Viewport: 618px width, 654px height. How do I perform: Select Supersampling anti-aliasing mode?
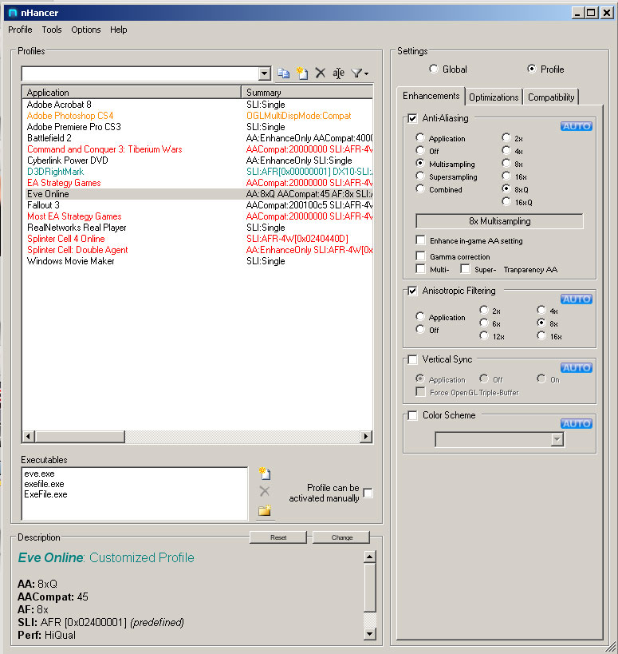coord(420,176)
